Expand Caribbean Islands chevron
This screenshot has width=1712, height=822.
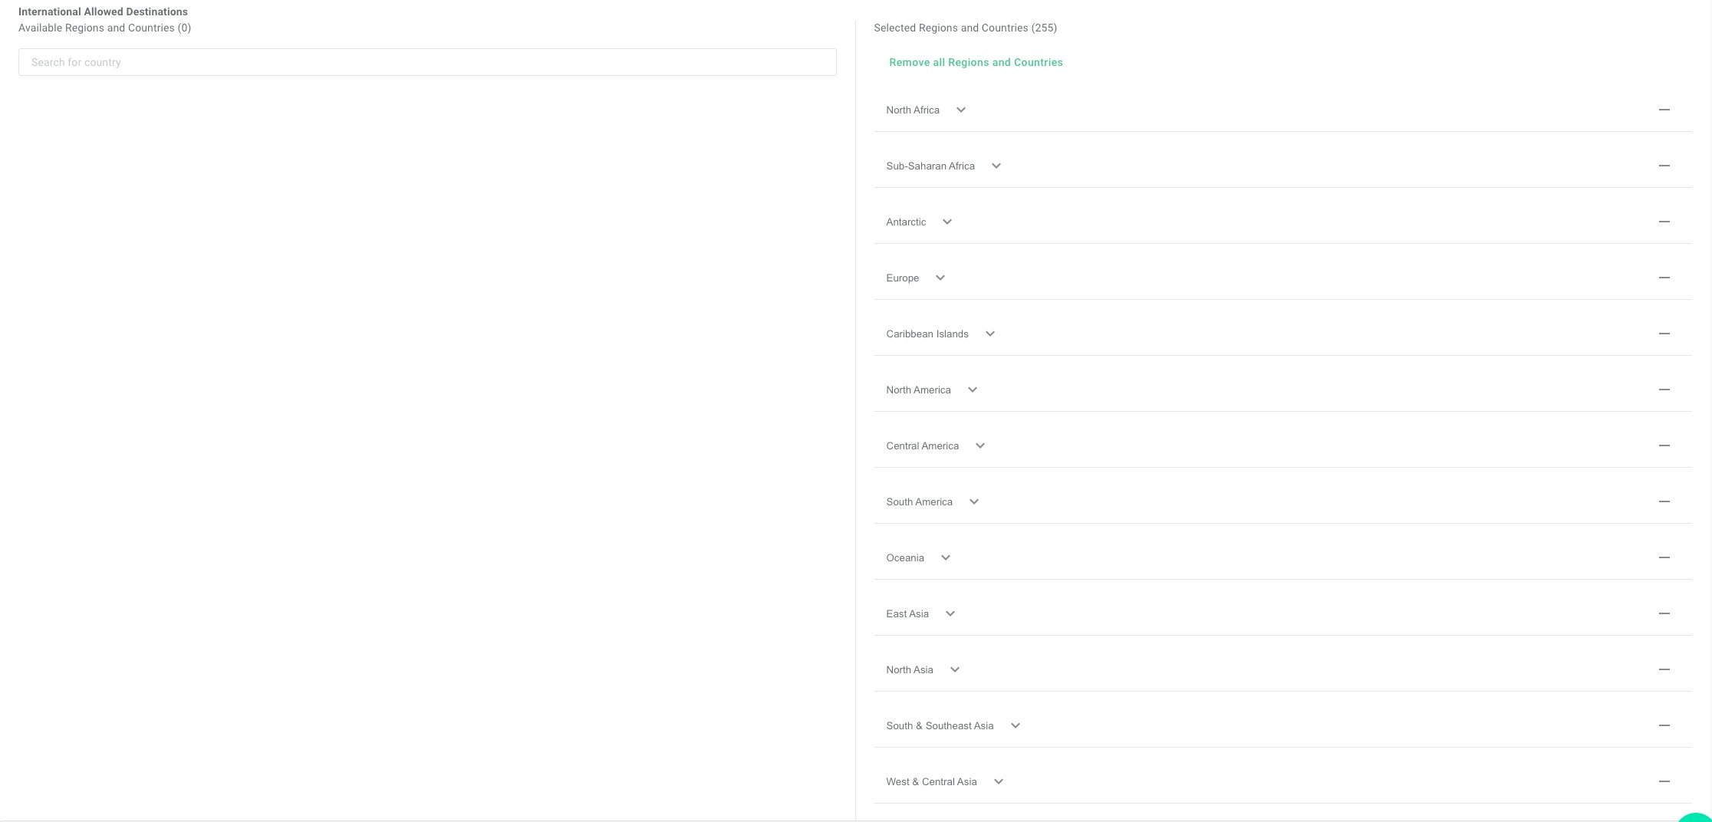coord(989,334)
